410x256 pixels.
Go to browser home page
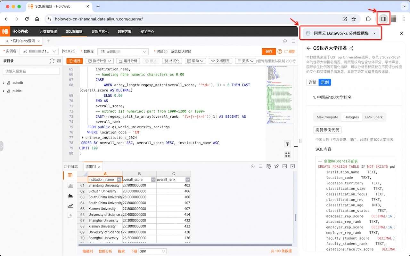pos(37,19)
